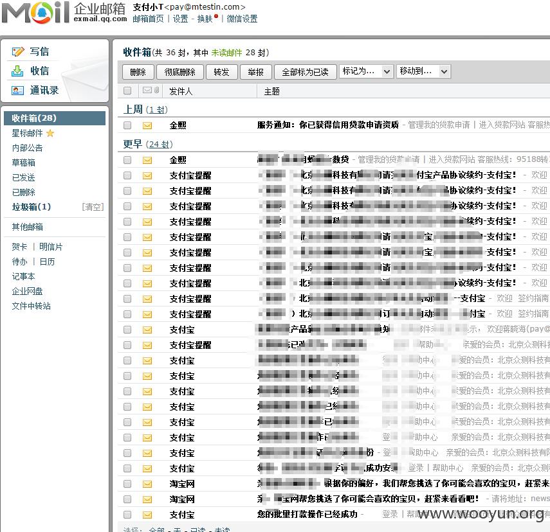Click the compose mail (写信) pencil icon
550x532 pixels.
click(17, 52)
